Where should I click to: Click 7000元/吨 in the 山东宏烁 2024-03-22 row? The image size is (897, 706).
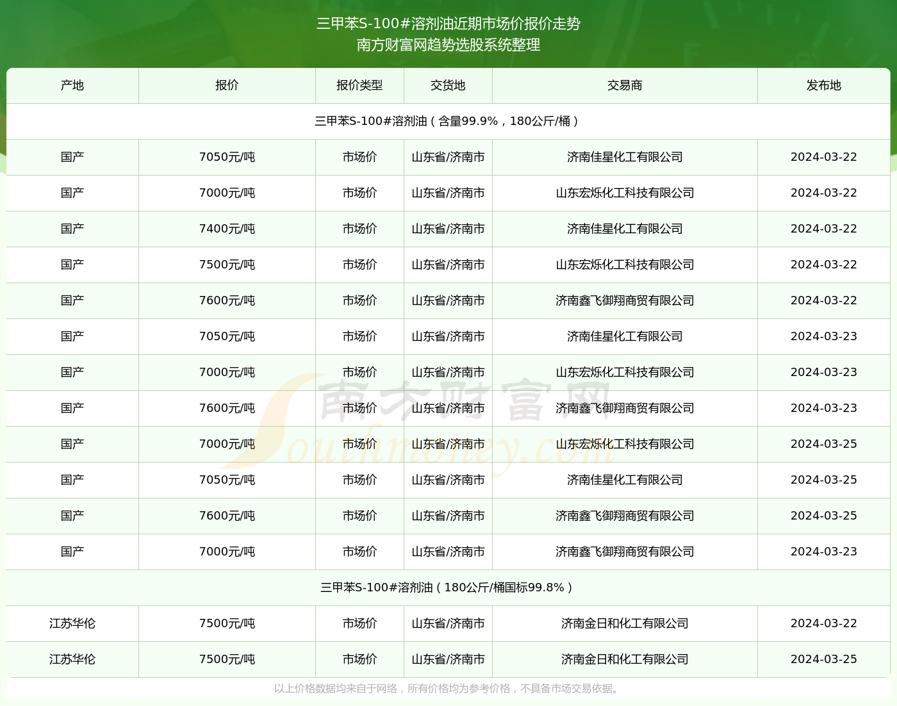[227, 193]
